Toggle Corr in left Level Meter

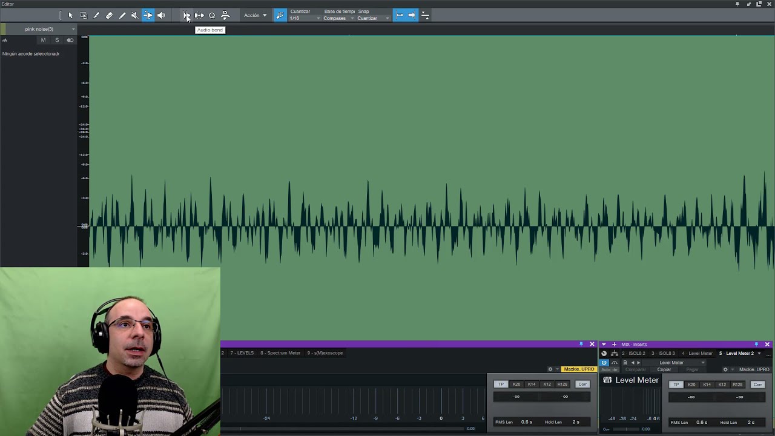pos(582,385)
